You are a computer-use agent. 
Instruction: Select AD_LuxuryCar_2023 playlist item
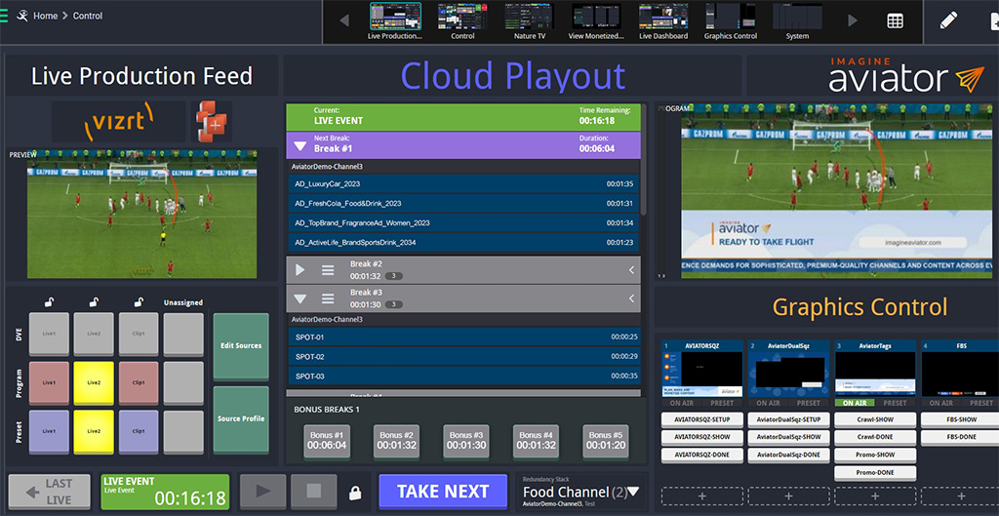tap(463, 184)
